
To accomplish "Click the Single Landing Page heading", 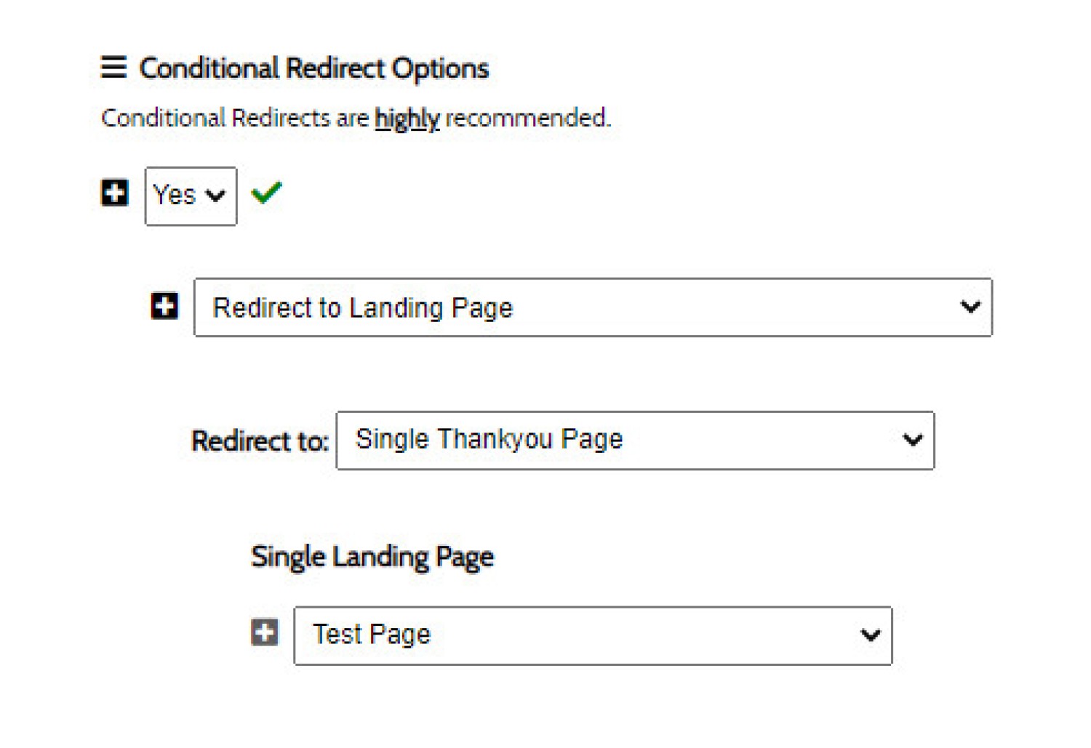I will [x=372, y=558].
